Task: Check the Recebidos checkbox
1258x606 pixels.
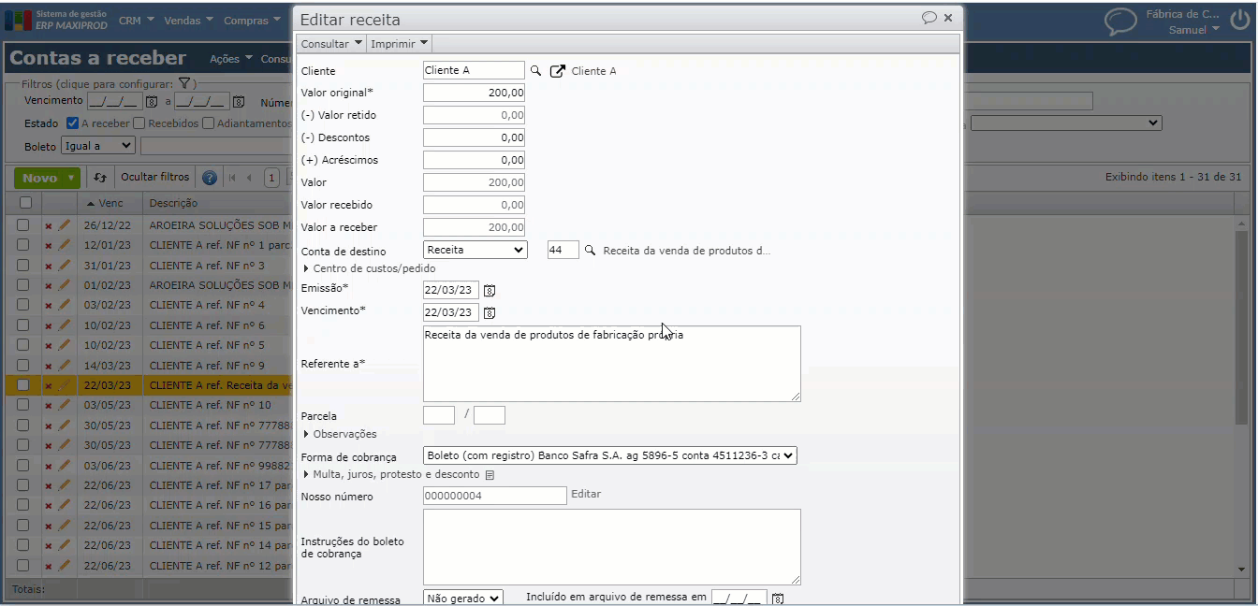Action: pos(139,123)
